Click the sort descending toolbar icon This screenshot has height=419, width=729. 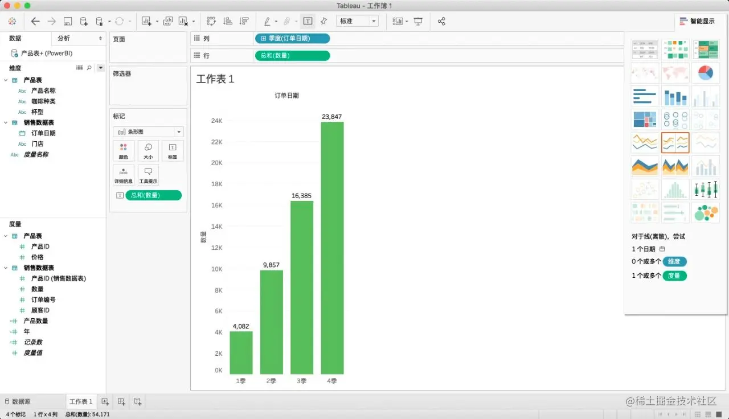click(244, 21)
